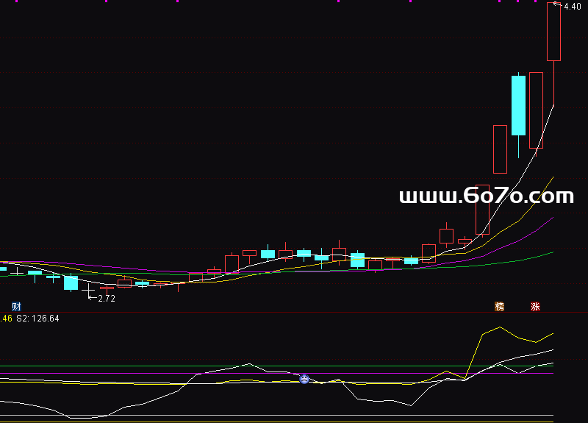
Task: Click the yellow .46 indicator value
Action: pyautogui.click(x=6, y=319)
